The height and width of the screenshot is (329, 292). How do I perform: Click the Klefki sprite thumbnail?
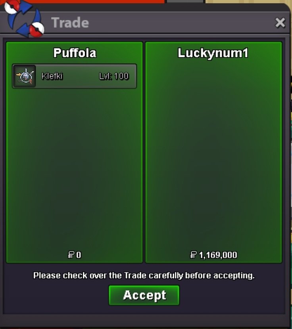click(25, 76)
